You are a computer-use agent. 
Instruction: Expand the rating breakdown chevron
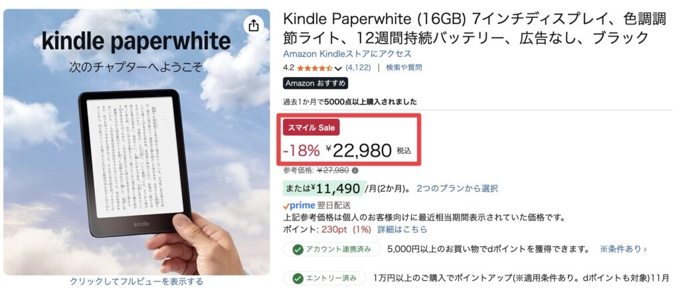pos(339,68)
